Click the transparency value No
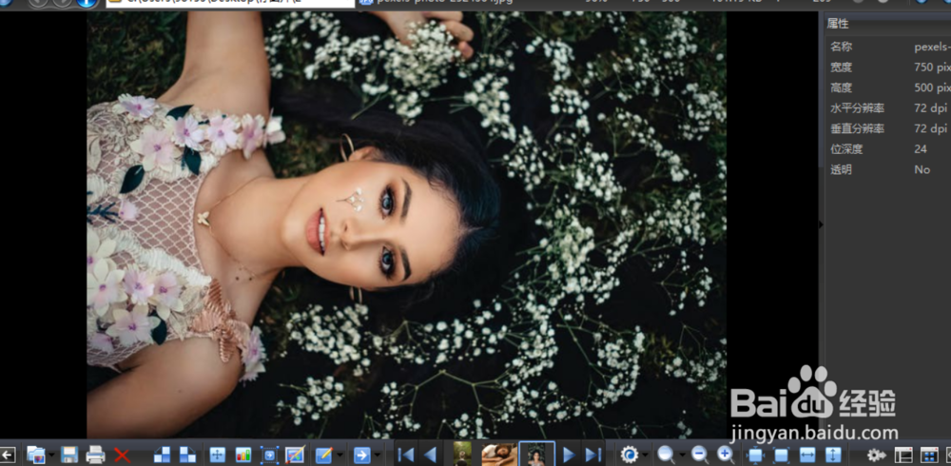This screenshot has height=466, width=951. tap(922, 170)
